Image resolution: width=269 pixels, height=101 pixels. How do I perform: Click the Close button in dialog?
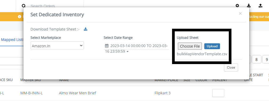(231, 68)
